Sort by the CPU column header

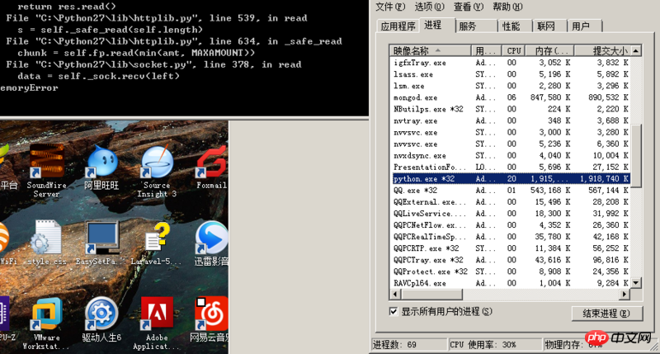513,50
